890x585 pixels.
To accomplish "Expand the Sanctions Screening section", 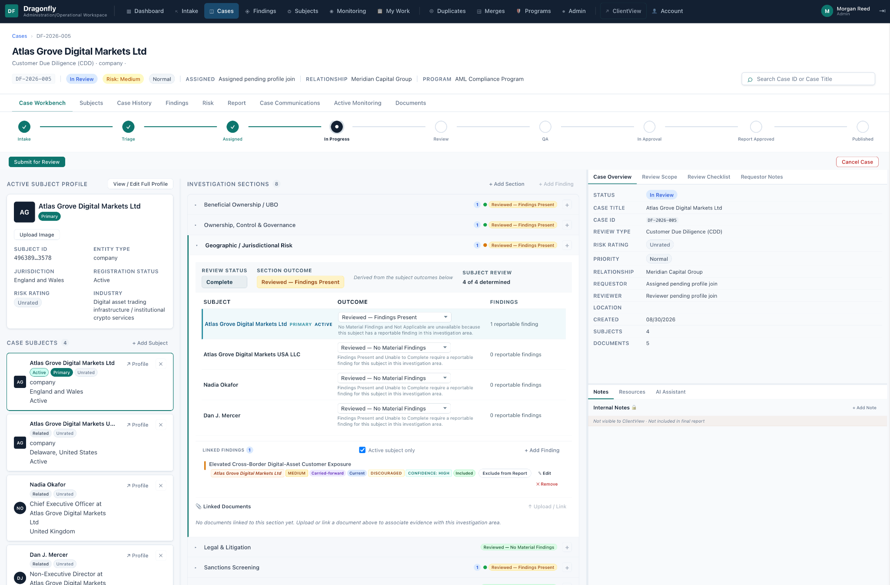I will tap(196, 568).
